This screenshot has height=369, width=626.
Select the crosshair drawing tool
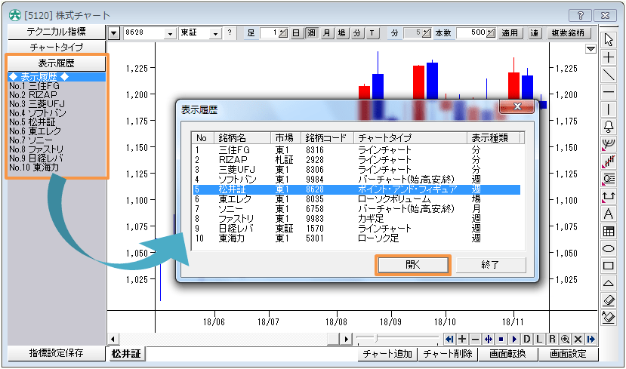pyautogui.click(x=608, y=58)
